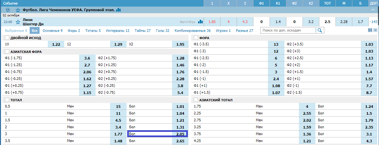The width and height of the screenshot is (379, 145).
Task: Choose handicap Ф1 (-1.5) at odds 3
Action: [276, 72]
